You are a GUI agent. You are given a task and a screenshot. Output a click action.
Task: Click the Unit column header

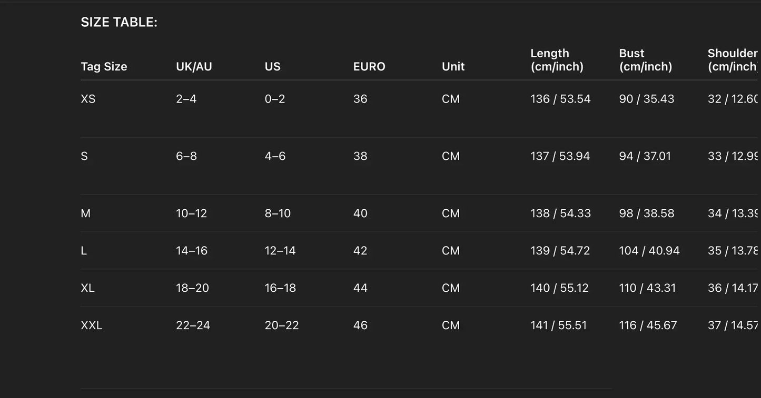click(453, 67)
